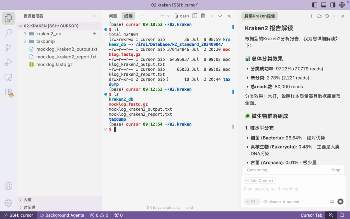Collapse the terminal panel with chevron
This screenshot has width=350, height=219.
click(220, 16)
